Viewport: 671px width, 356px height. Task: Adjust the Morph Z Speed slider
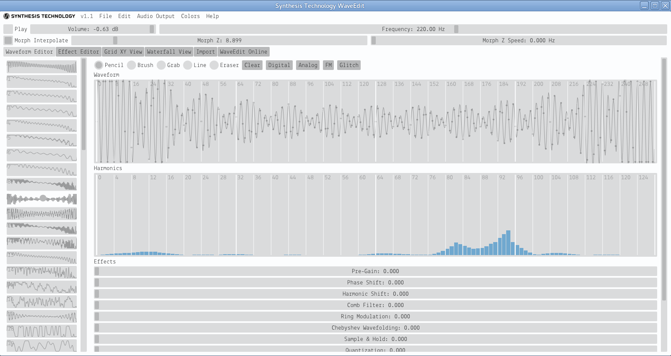[x=519, y=40]
